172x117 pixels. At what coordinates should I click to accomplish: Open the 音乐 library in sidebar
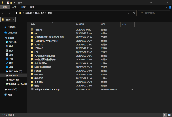[x=11, y=63]
